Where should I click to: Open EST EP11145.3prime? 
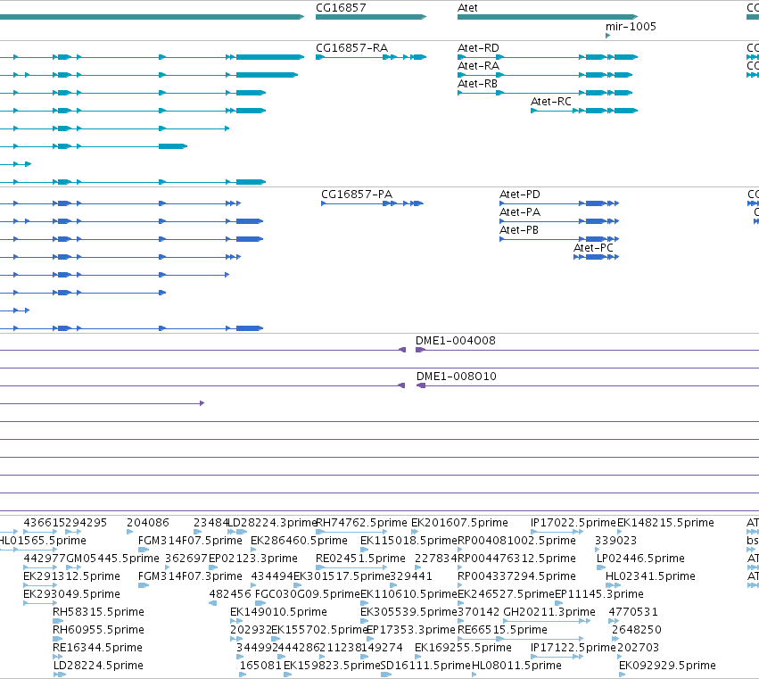pos(599,594)
